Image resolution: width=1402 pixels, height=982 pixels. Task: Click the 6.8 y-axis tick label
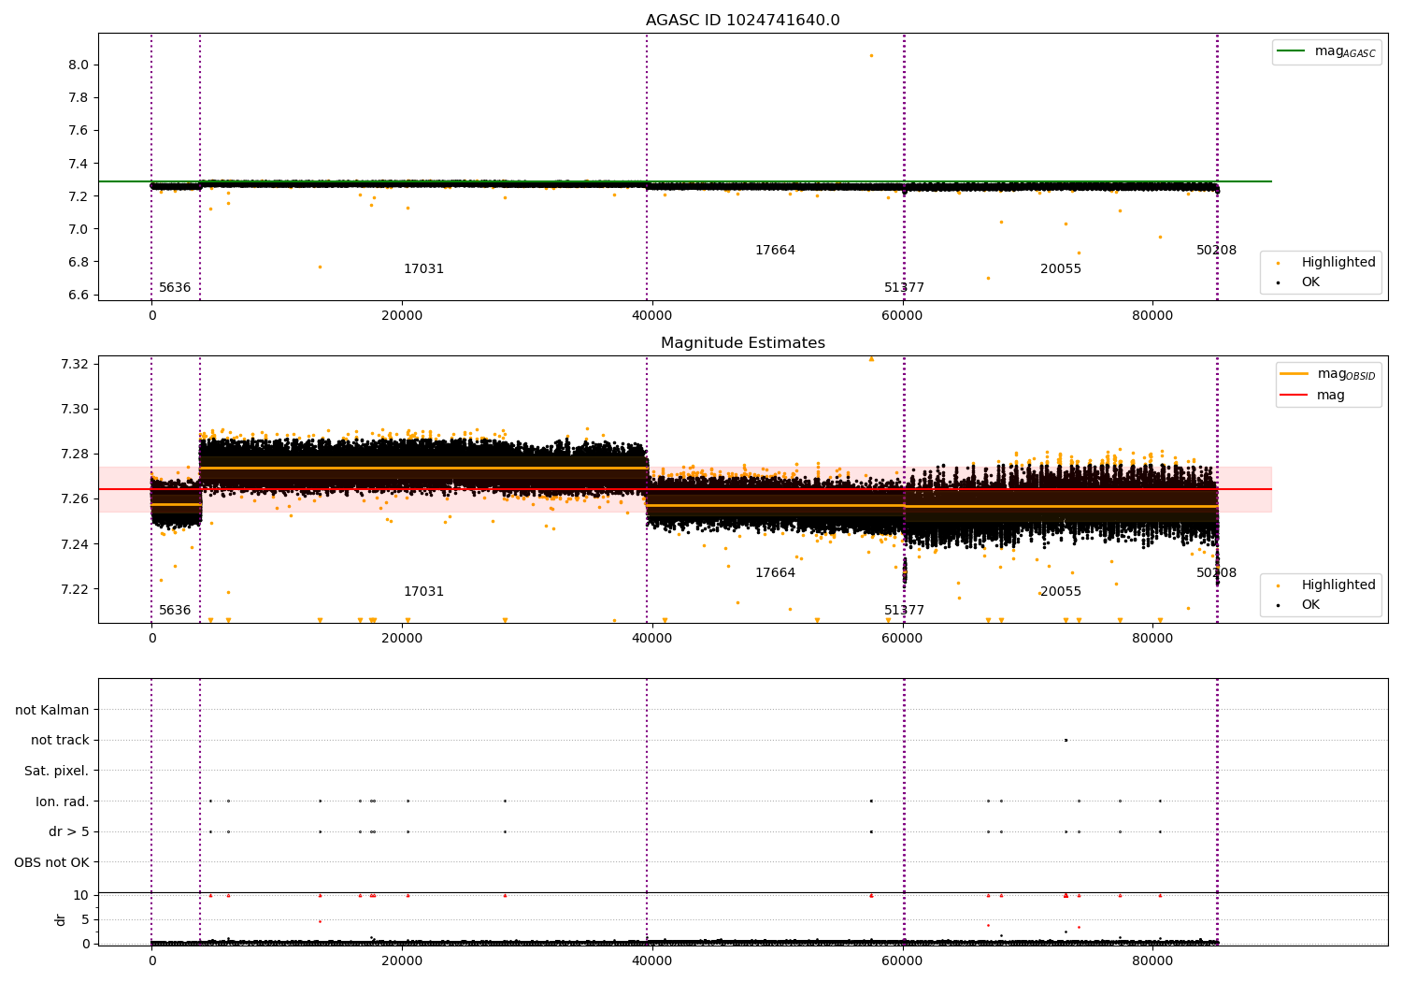pyautogui.click(x=79, y=262)
